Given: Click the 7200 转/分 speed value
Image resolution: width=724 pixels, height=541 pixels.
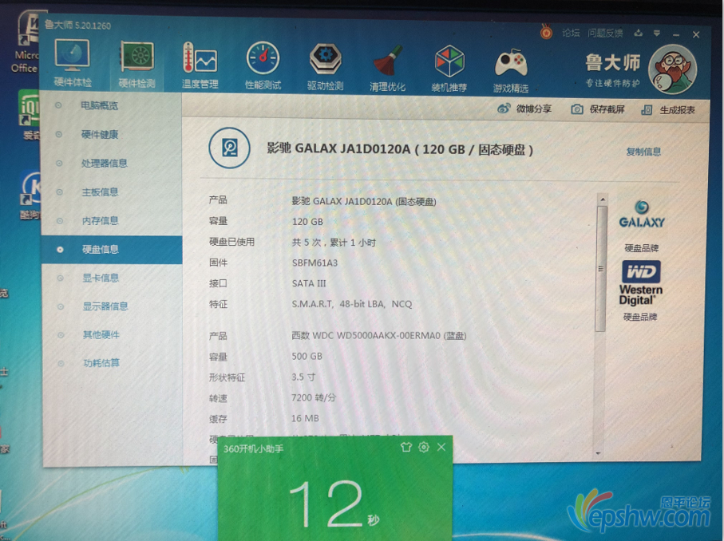Looking at the screenshot, I should click(x=314, y=397).
